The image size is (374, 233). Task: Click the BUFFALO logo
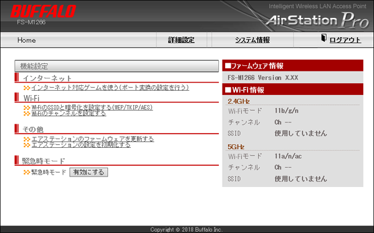43,11
